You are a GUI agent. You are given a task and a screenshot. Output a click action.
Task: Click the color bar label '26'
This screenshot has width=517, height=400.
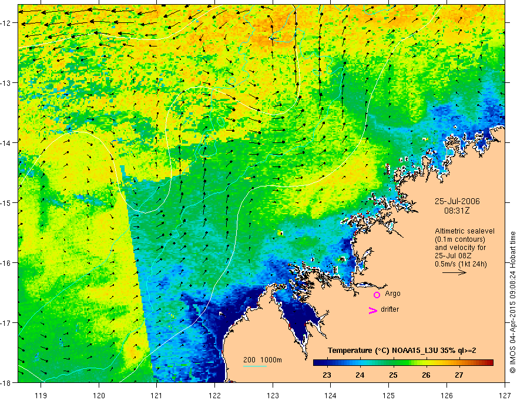click(x=426, y=375)
